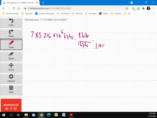Bookmark this page with the star

coord(127,9)
